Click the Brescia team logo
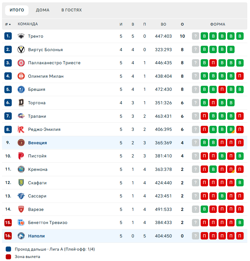 tap(21, 89)
